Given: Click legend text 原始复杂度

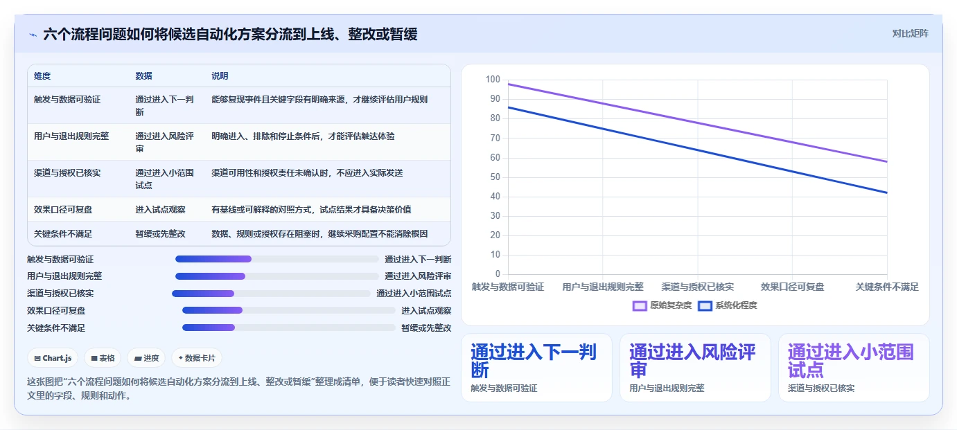Looking at the screenshot, I should point(671,305).
